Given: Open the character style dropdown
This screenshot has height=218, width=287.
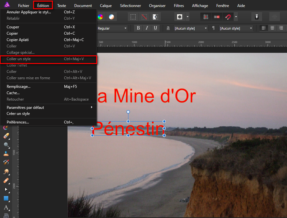Looking at the screenshot, I should tap(191, 28).
